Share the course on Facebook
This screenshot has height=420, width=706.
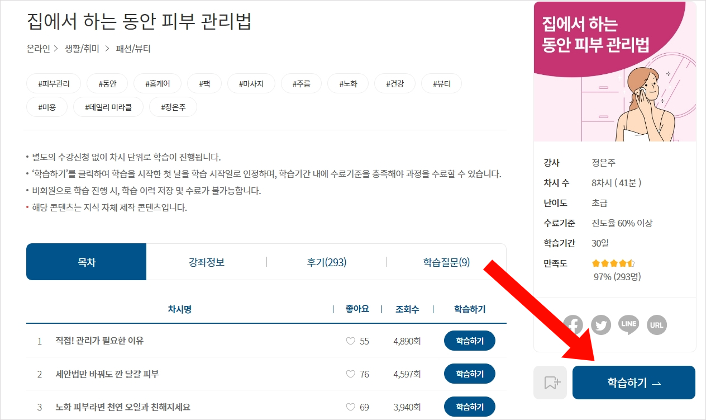574,324
